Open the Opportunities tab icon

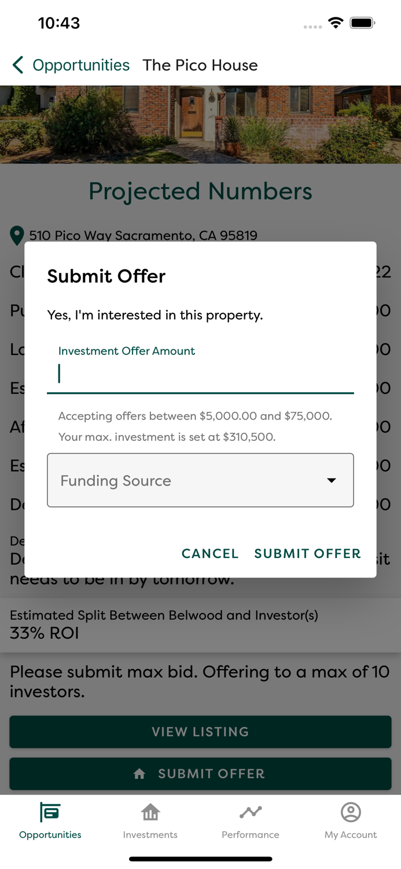pos(50,813)
